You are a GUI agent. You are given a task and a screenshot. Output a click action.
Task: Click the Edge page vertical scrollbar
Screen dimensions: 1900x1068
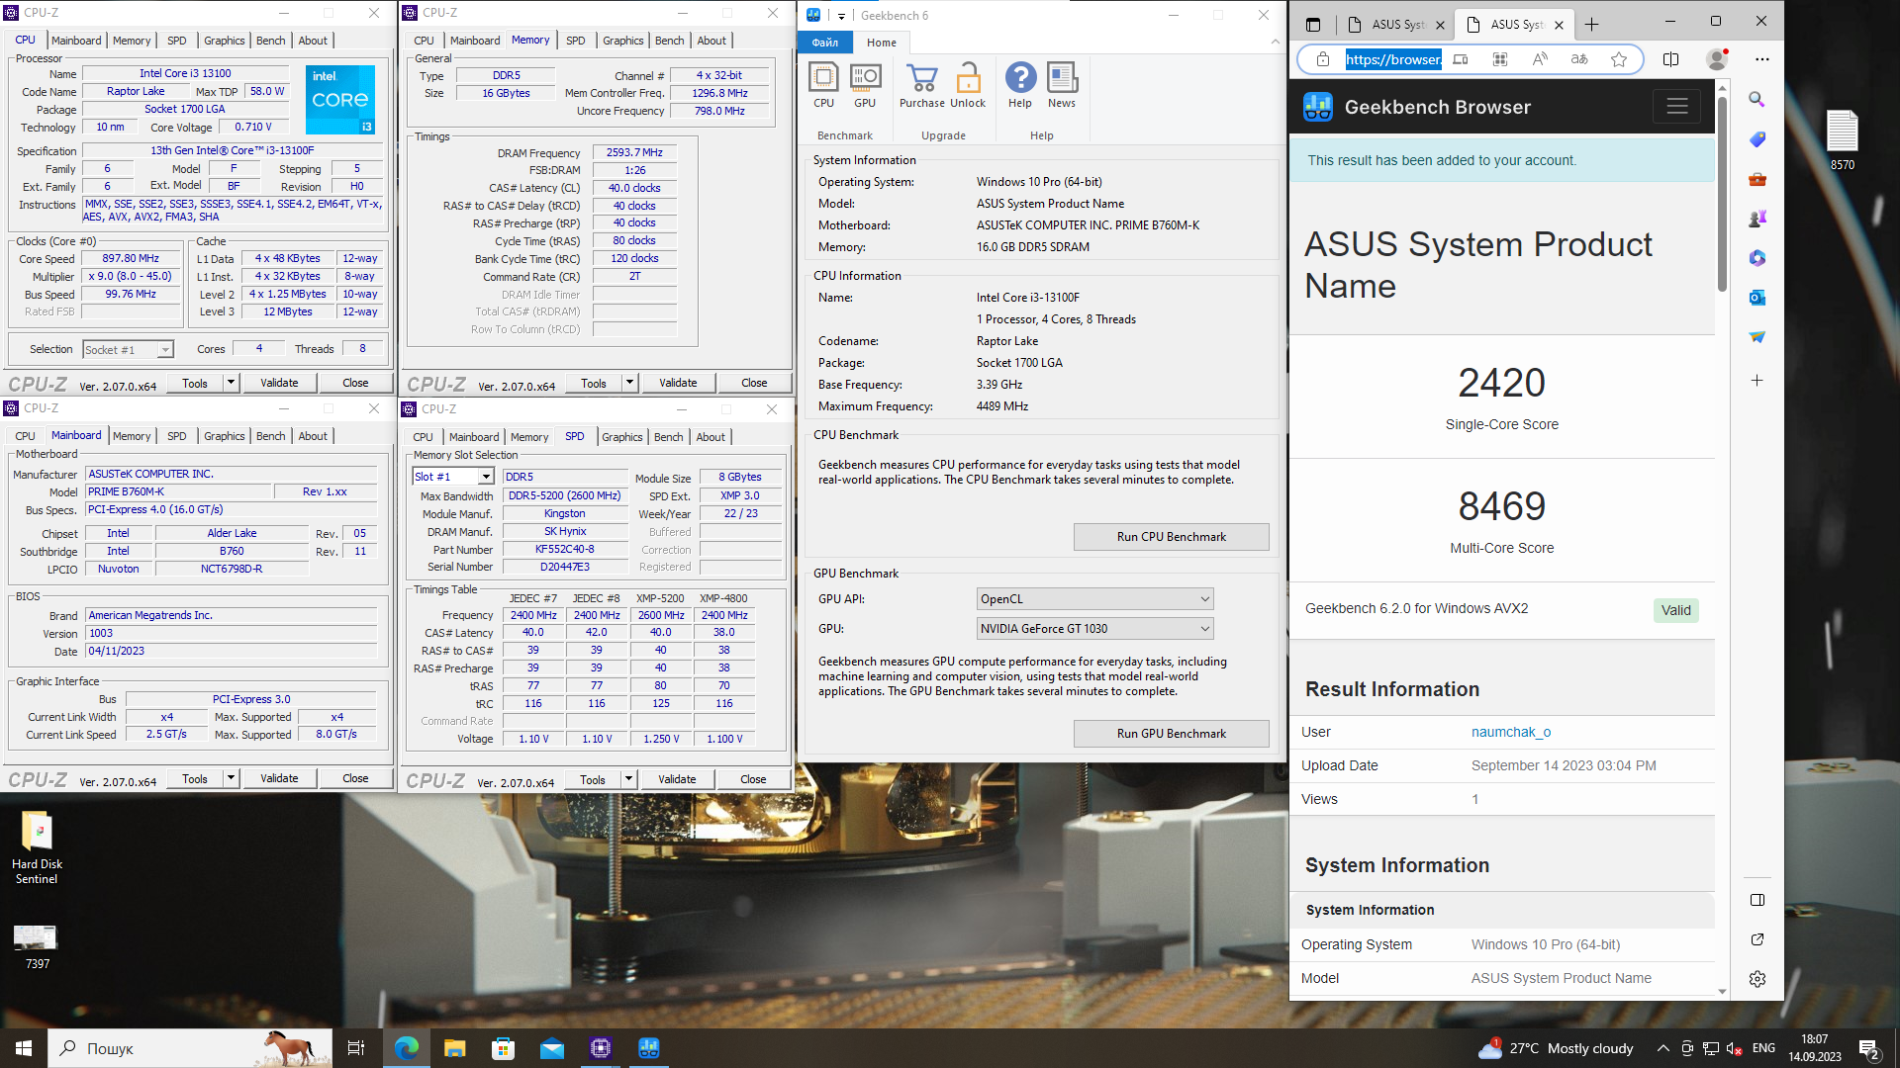1722,193
